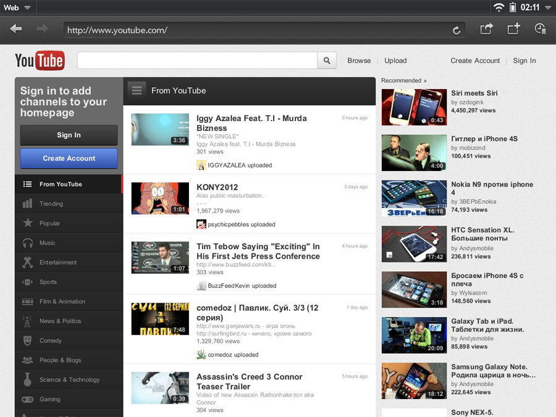Select the Entertainment category icon

[x=27, y=262]
